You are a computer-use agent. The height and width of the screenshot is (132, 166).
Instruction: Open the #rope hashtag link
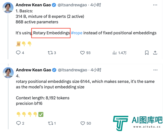(77, 33)
